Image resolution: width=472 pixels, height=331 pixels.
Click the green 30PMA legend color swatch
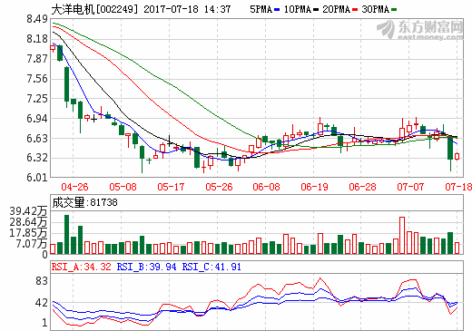coord(394,10)
